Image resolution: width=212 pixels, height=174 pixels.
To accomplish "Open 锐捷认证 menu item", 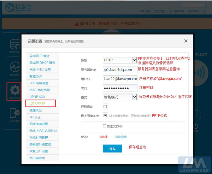I will [x=42, y=110].
